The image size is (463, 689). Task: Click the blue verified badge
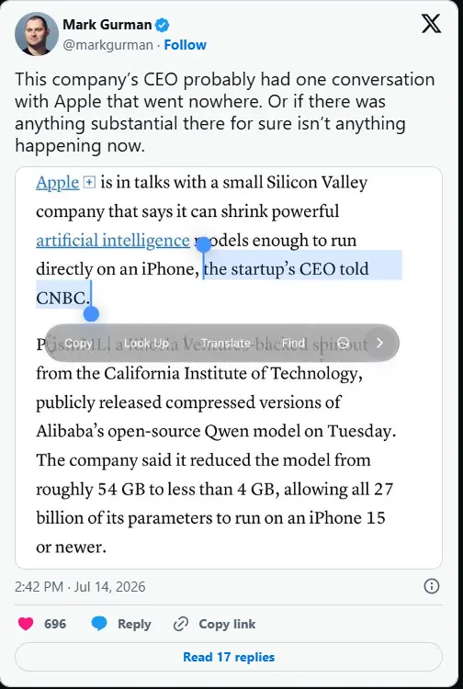point(163,25)
